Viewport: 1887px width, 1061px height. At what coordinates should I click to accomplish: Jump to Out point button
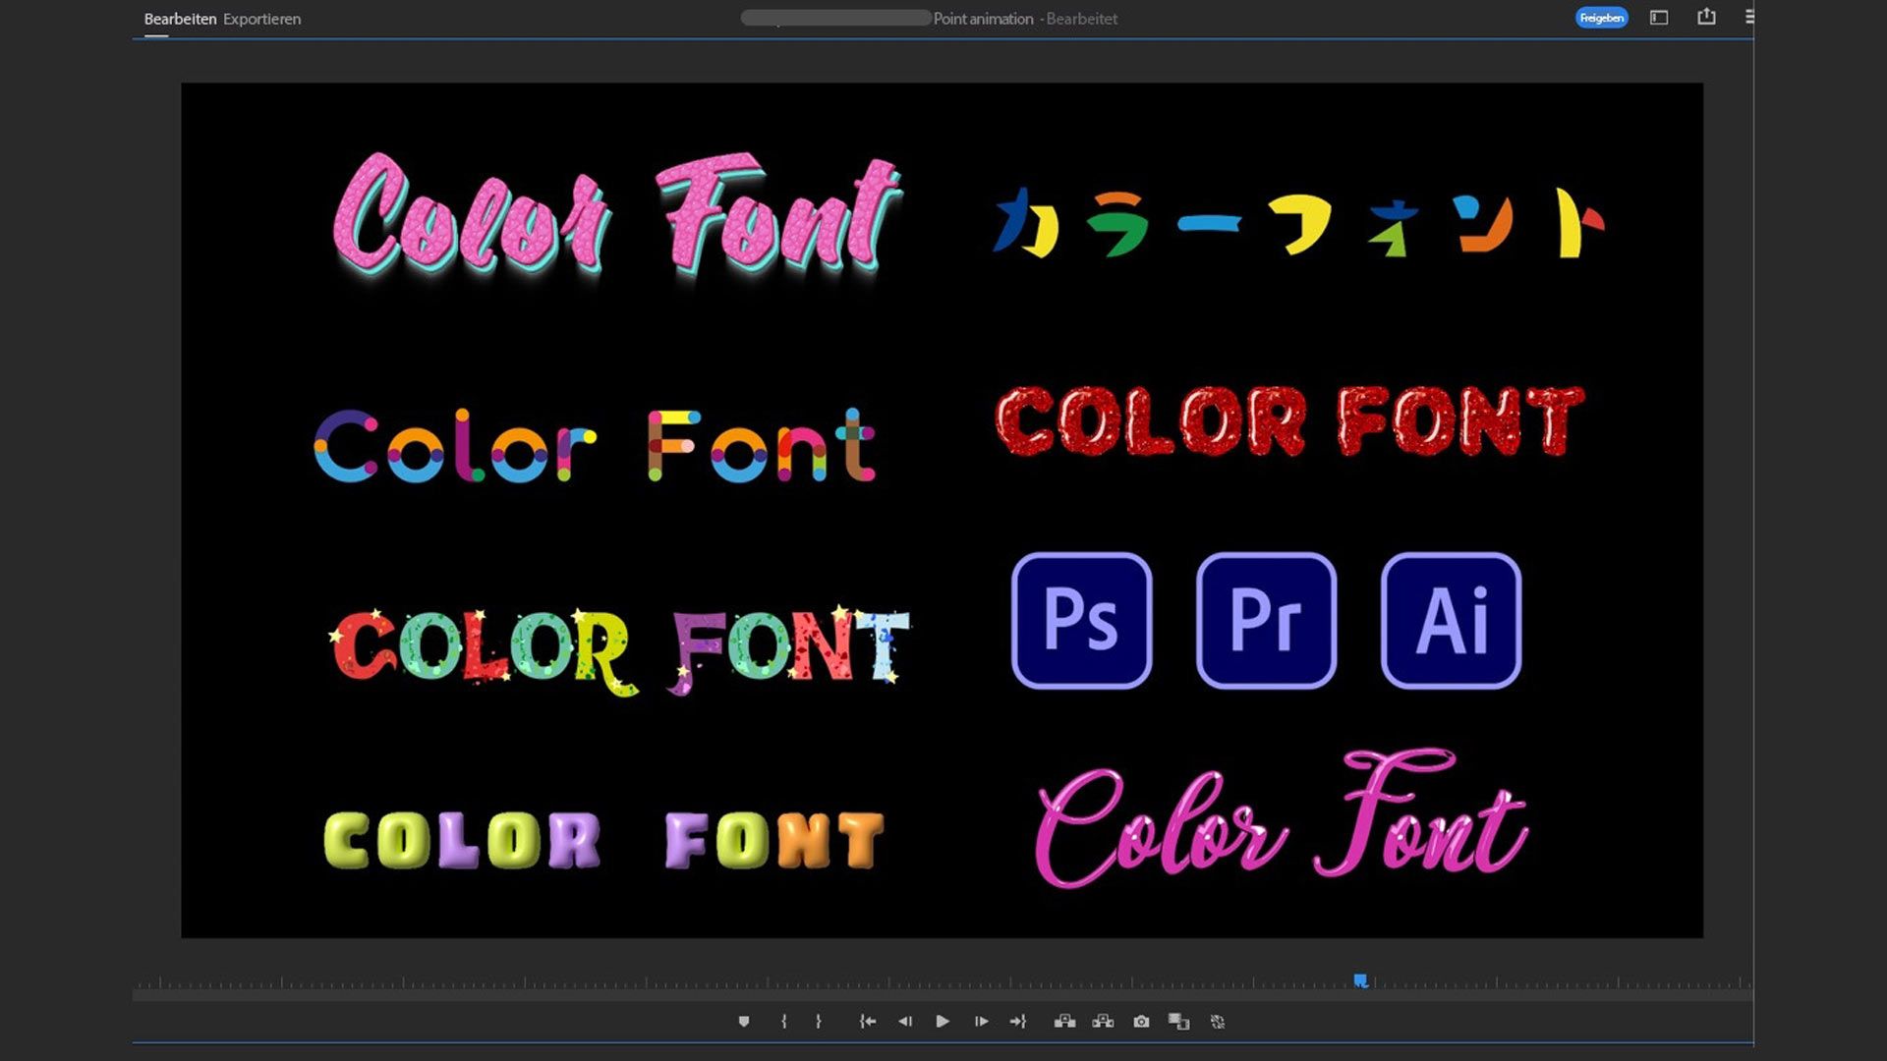[1018, 1022]
